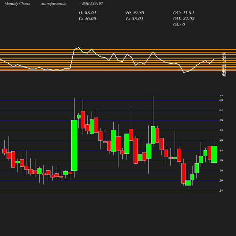Click the munafasutra.in watermark text
The height and width of the screenshot is (236, 236).
[54, 3]
